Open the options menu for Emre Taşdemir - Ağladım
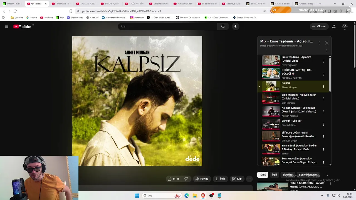The width and height of the screenshot is (356, 200). (x=323, y=61)
